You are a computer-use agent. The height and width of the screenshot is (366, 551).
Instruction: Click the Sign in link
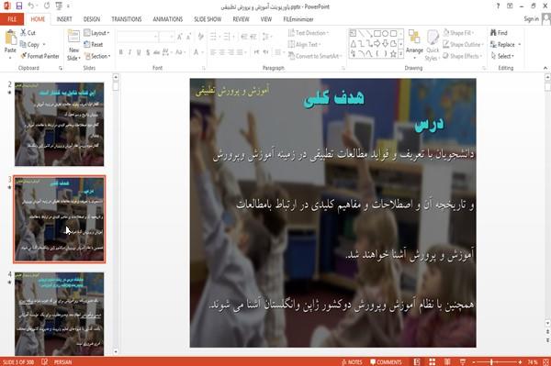(x=531, y=19)
